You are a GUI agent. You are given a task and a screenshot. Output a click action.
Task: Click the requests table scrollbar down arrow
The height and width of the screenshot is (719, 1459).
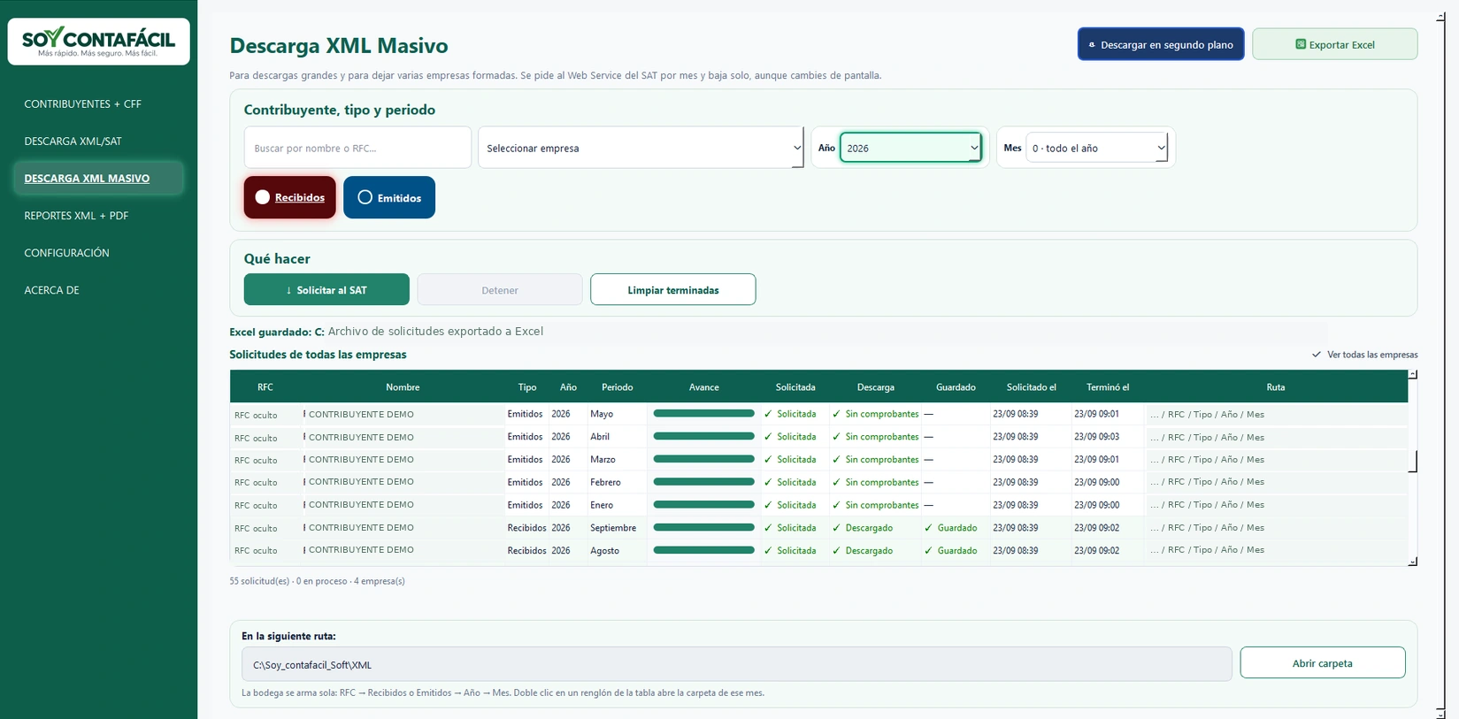1413,562
